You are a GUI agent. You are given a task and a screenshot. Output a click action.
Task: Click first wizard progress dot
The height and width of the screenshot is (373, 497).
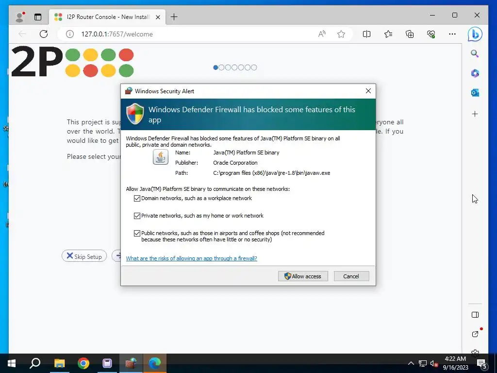(215, 67)
